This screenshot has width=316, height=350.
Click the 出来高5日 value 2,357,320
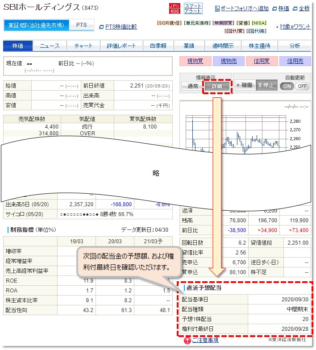pos(81,204)
